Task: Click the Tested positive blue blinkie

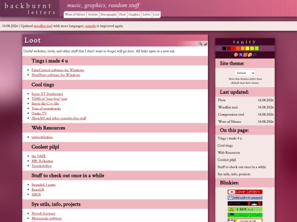Action: click(x=245, y=198)
